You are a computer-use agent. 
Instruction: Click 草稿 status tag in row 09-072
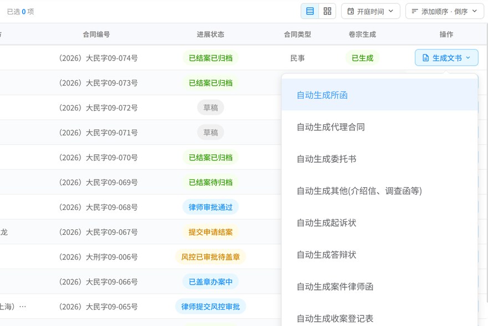point(210,108)
